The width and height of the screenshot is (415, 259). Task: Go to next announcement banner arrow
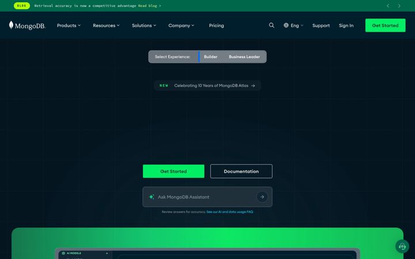pyautogui.click(x=399, y=6)
